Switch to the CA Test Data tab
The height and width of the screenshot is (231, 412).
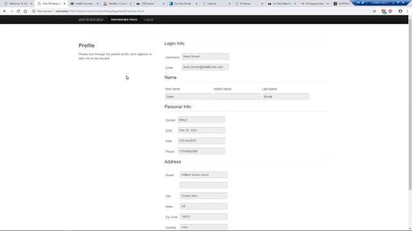click(x=281, y=4)
